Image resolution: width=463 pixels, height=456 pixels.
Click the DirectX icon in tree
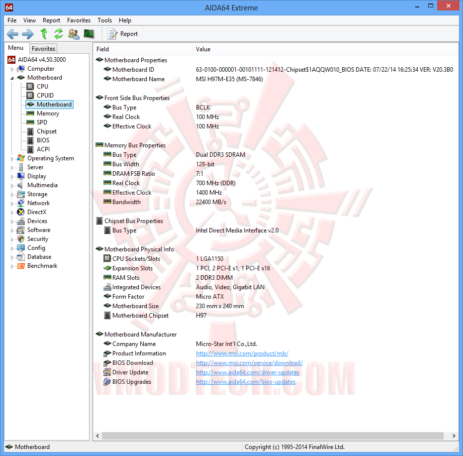coord(21,212)
